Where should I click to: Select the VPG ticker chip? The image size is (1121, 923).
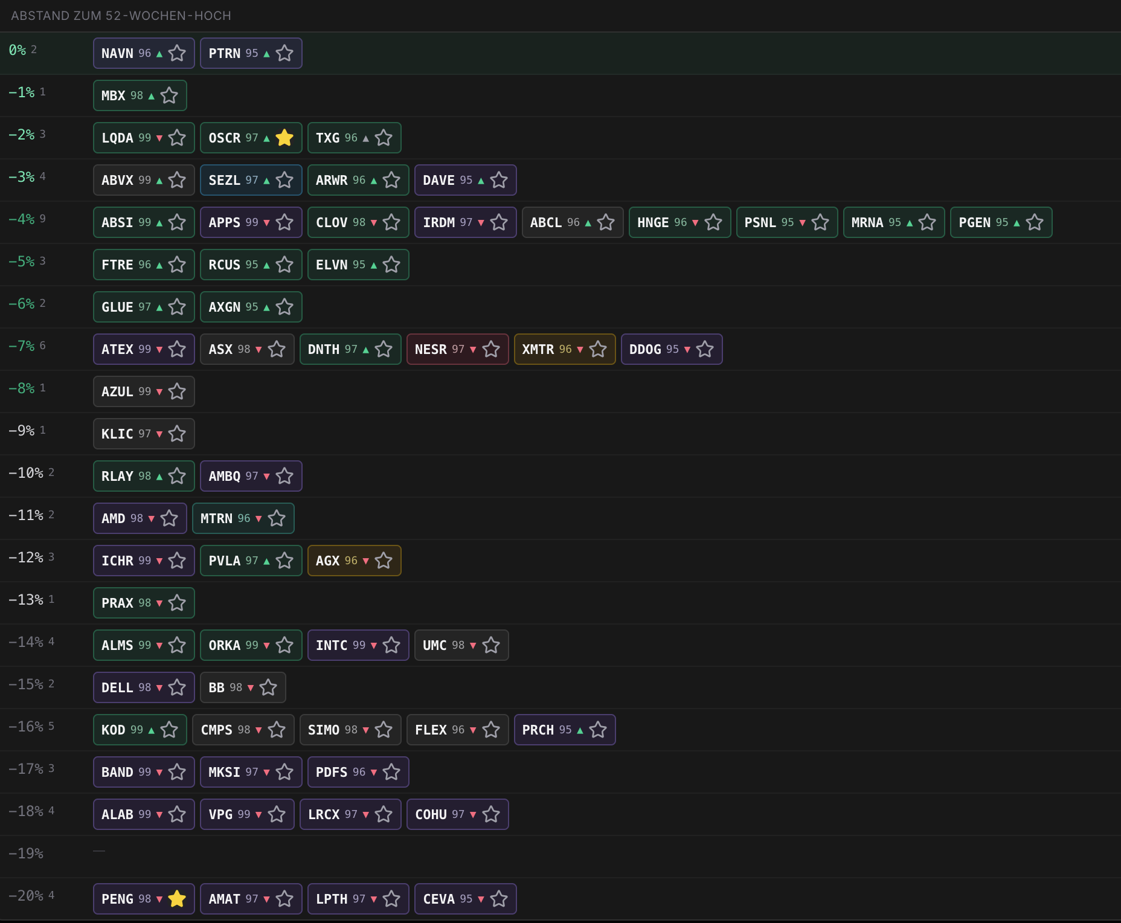247,814
